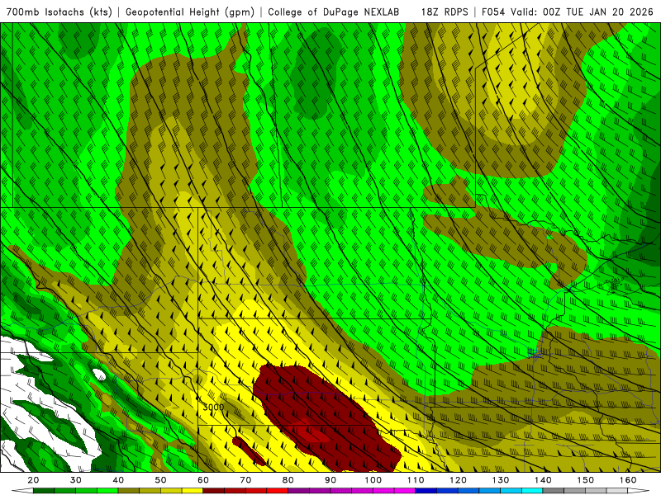Click the 'Geopotential Height (gpm)' title text
The height and width of the screenshot is (495, 661).
click(190, 12)
